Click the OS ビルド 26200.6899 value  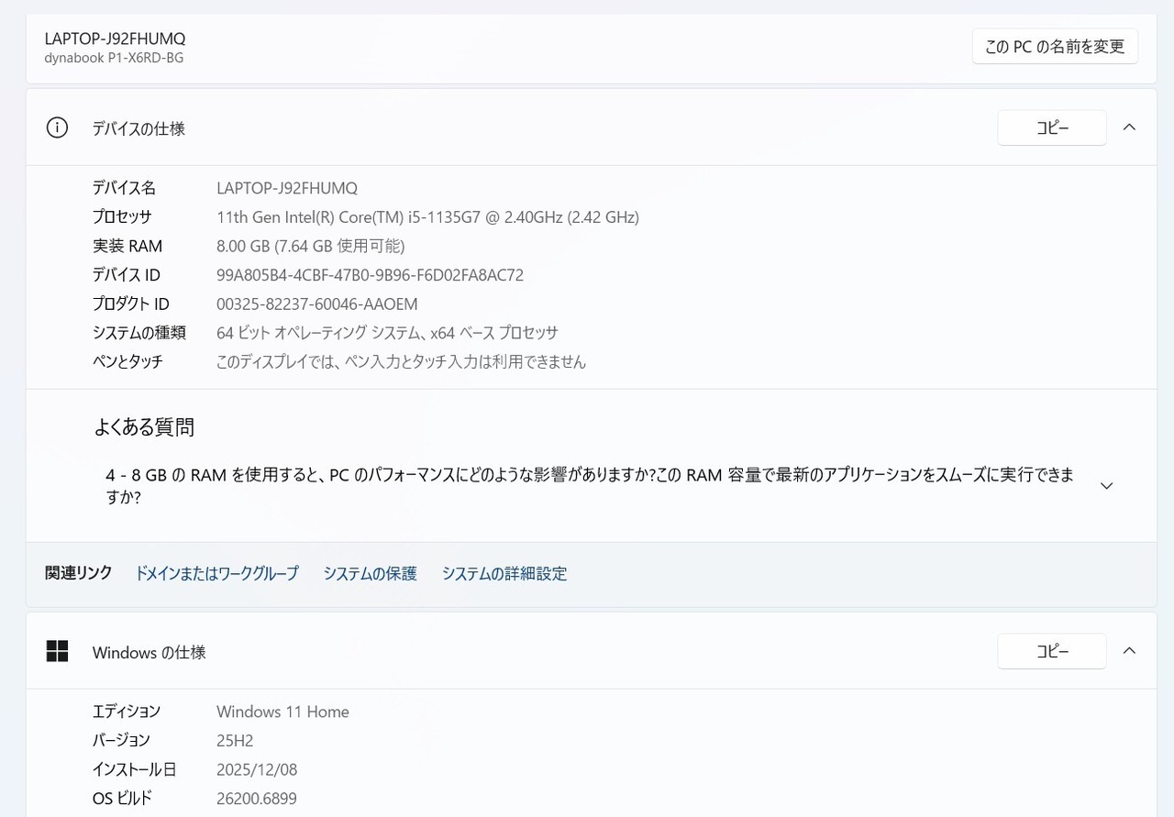[x=256, y=799]
